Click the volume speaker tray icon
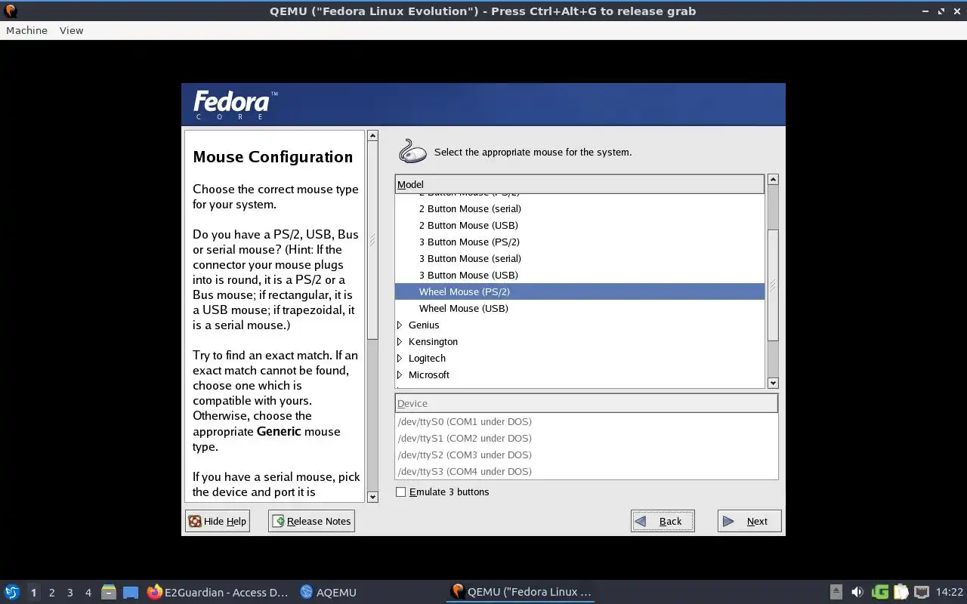This screenshot has height=604, width=967. (x=857, y=593)
